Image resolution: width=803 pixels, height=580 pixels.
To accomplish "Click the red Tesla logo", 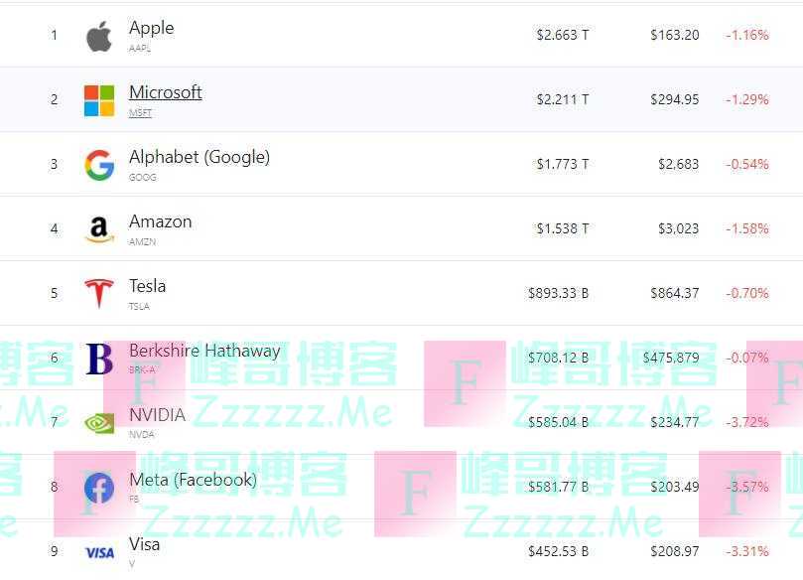I will 99,294.
